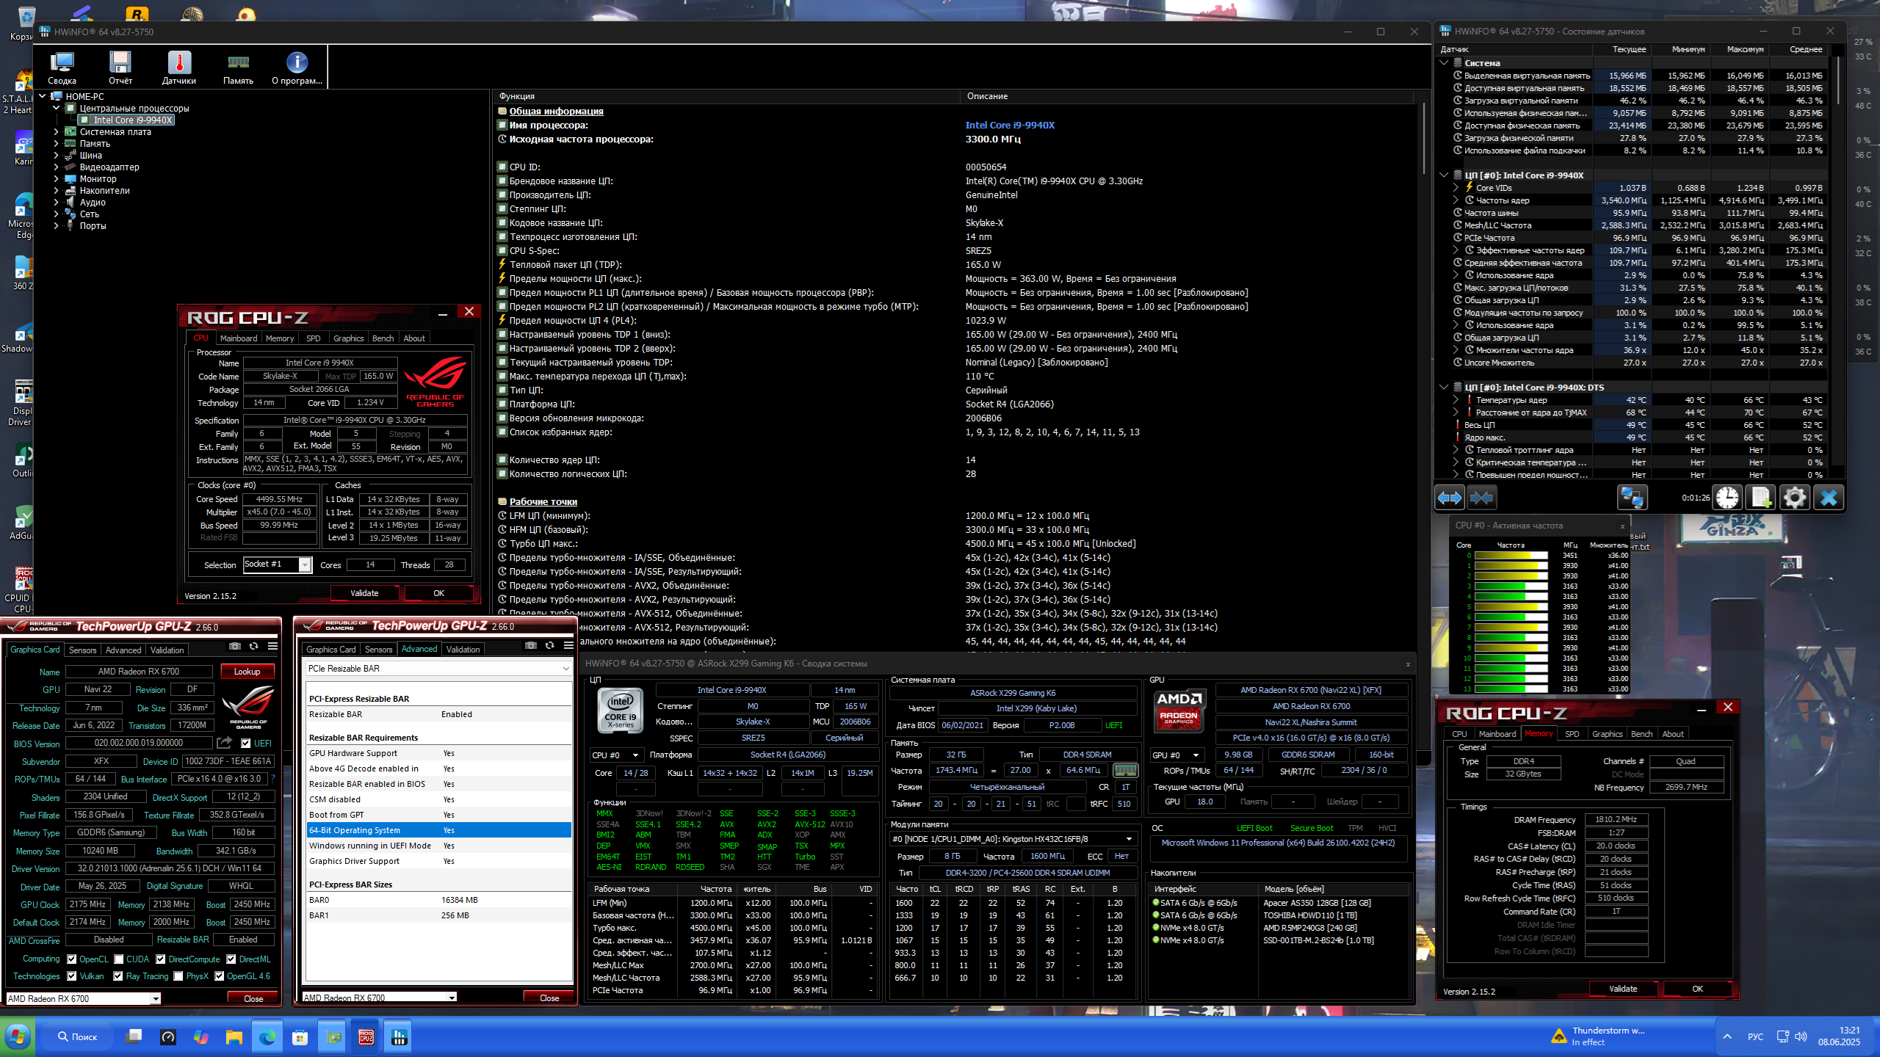This screenshot has height=1057, width=1880.
Task: Close sensors with the blue X icon
Action: coord(1829,498)
